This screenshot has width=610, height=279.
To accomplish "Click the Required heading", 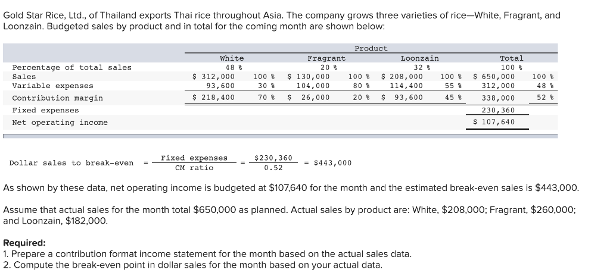I will coord(24,243).
